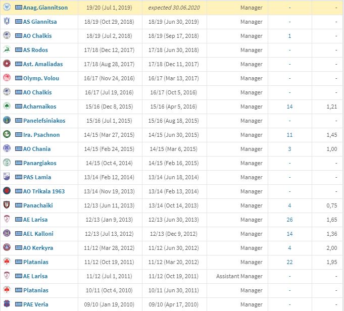Click the AO Kerkyra club crest
The width and height of the screenshot is (344, 311).
coord(7,248)
